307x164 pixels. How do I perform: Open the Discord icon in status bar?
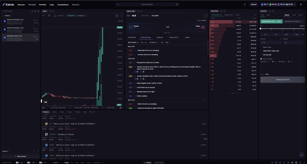coord(292,162)
